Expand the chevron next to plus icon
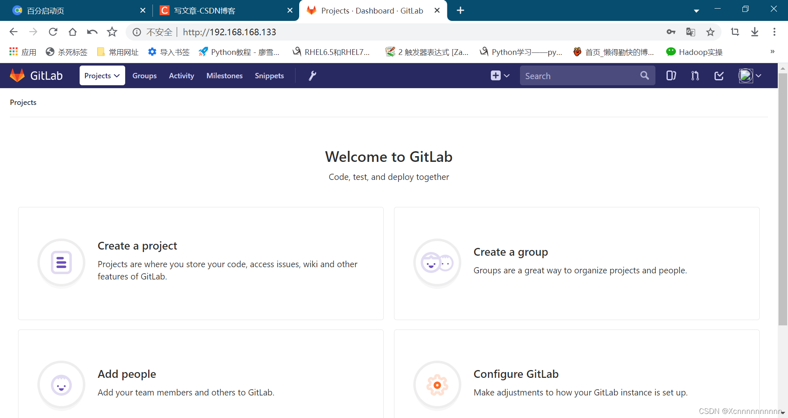 click(507, 76)
